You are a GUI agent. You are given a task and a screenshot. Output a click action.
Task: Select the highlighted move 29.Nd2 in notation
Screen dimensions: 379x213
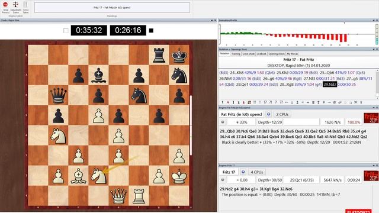click(x=330, y=85)
